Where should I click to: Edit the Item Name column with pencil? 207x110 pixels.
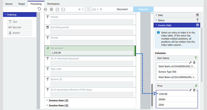190,62
